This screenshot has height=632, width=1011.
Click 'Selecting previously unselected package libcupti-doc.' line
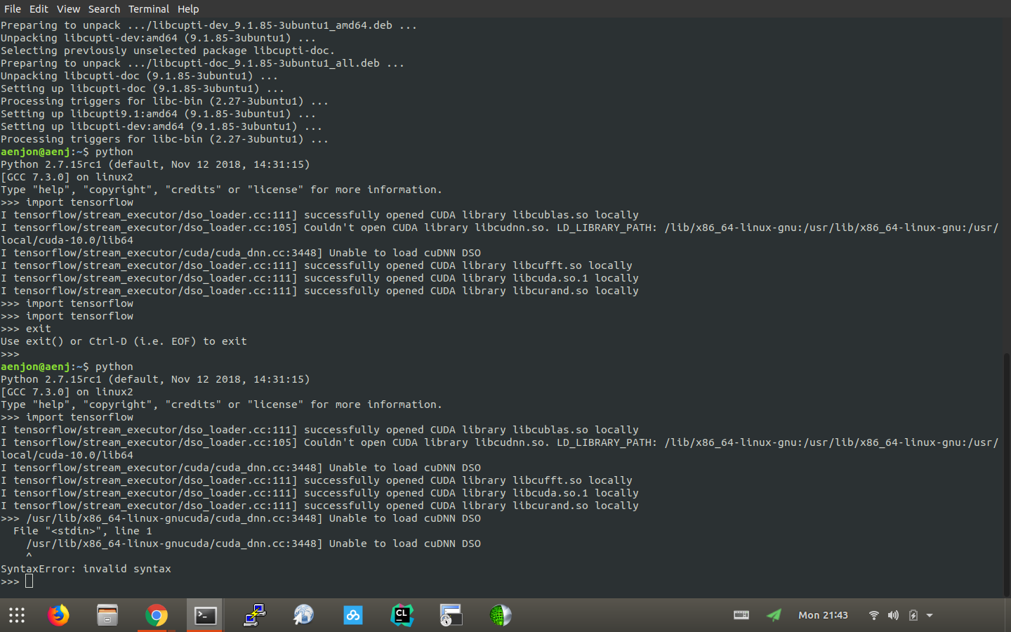(168, 51)
